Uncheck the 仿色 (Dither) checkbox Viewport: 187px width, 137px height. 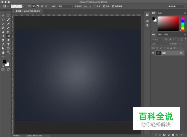click(x=104, y=6)
